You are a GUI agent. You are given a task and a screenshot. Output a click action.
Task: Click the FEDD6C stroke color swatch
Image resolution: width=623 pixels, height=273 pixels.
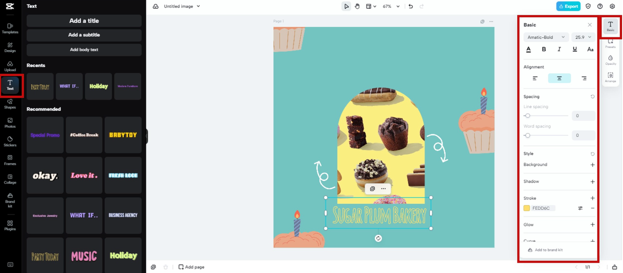click(x=527, y=208)
